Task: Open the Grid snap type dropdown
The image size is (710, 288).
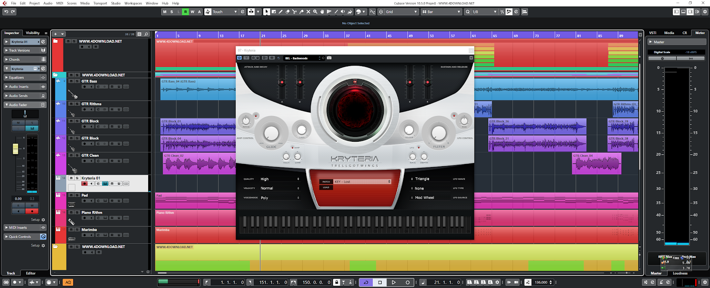Action: coord(401,12)
